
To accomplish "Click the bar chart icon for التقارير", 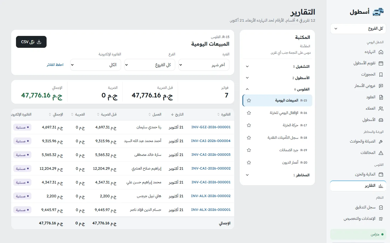I will tap(381, 186).
